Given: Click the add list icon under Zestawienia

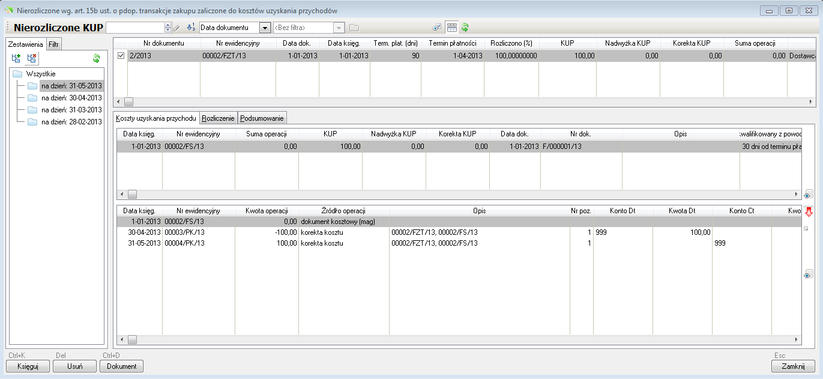Looking at the screenshot, I should pyautogui.click(x=16, y=58).
